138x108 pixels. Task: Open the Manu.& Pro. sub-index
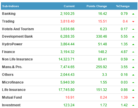(12, 67)
